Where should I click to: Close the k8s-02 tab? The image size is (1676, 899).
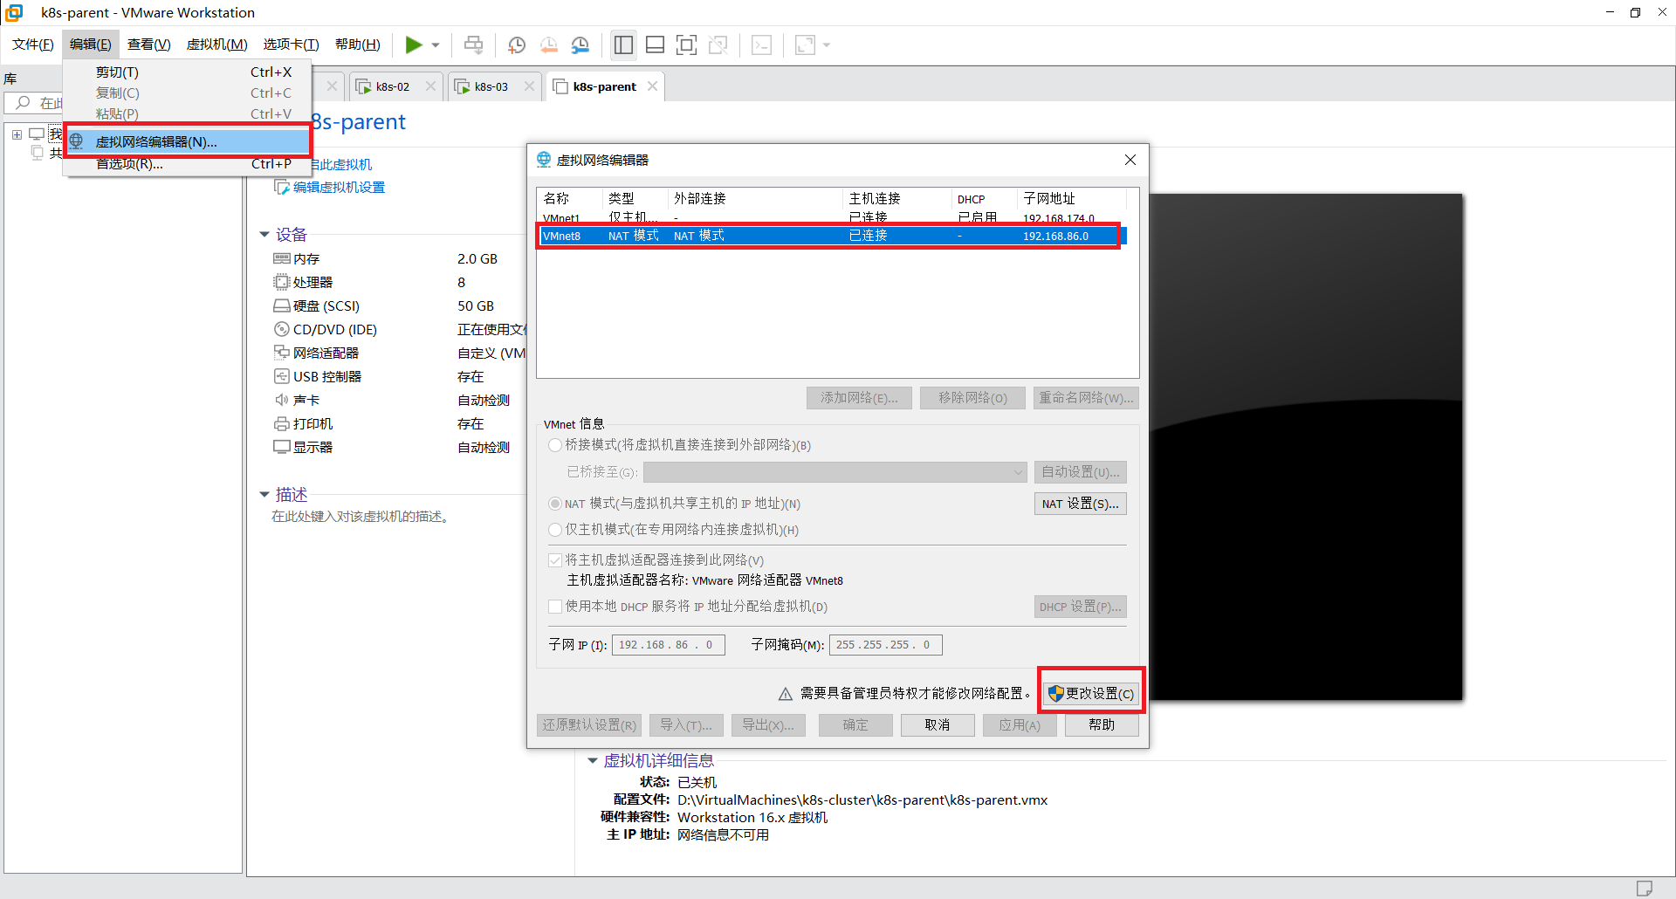(x=430, y=86)
